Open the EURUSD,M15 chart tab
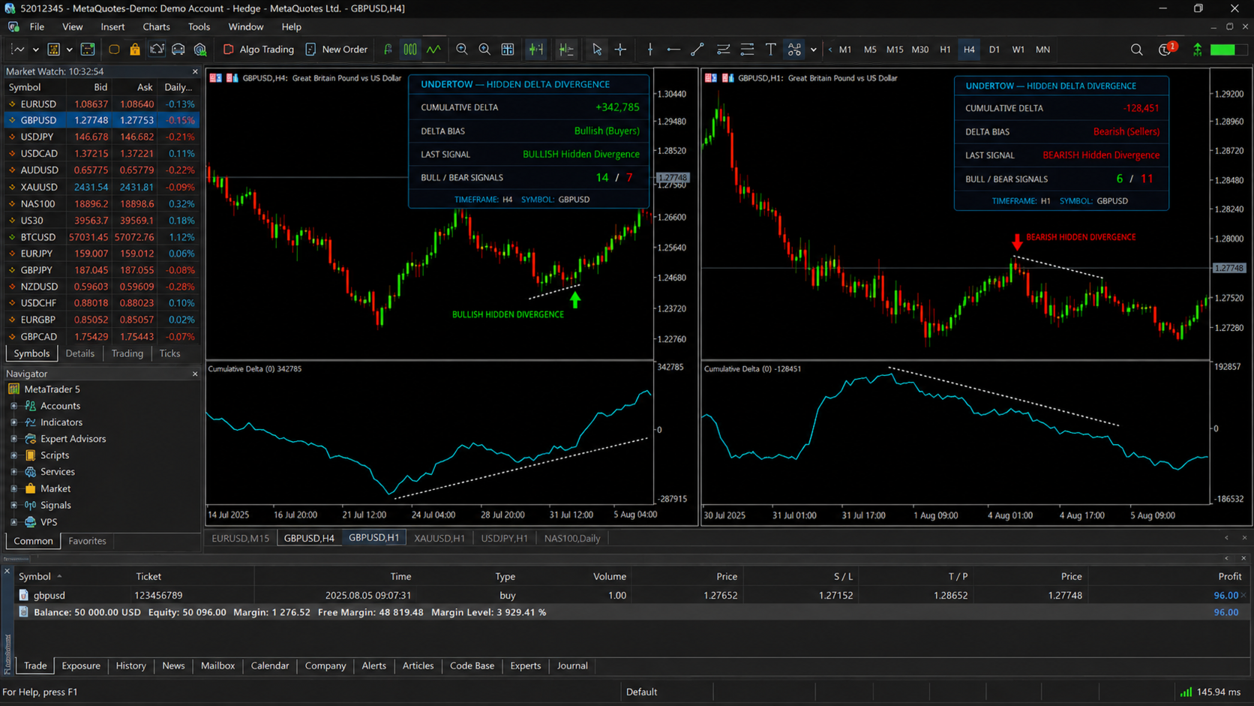 tap(241, 538)
